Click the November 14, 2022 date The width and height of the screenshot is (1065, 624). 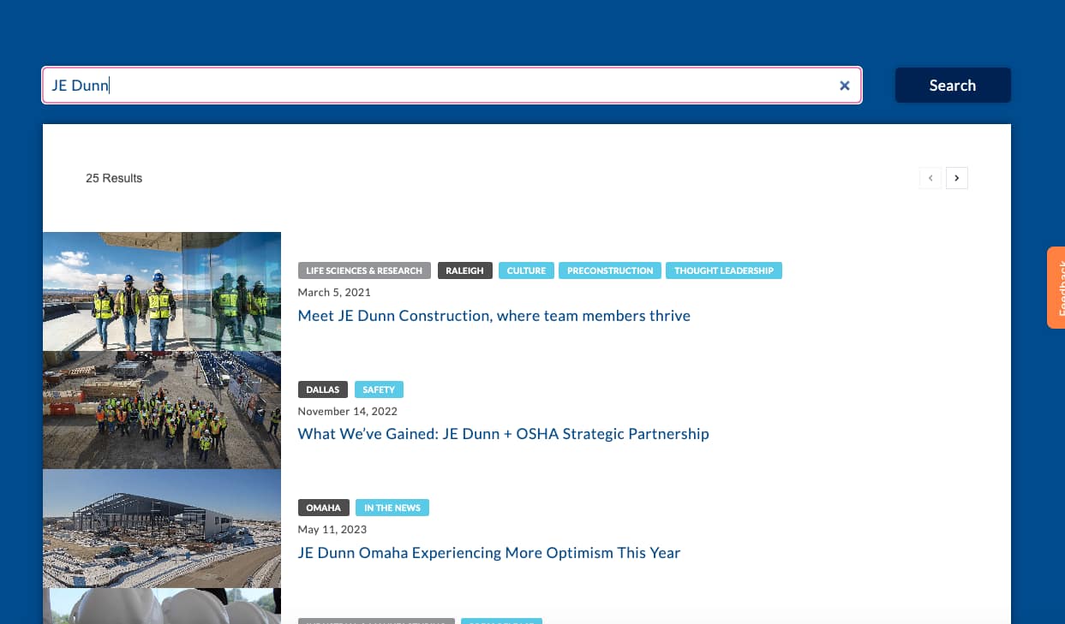347,411
